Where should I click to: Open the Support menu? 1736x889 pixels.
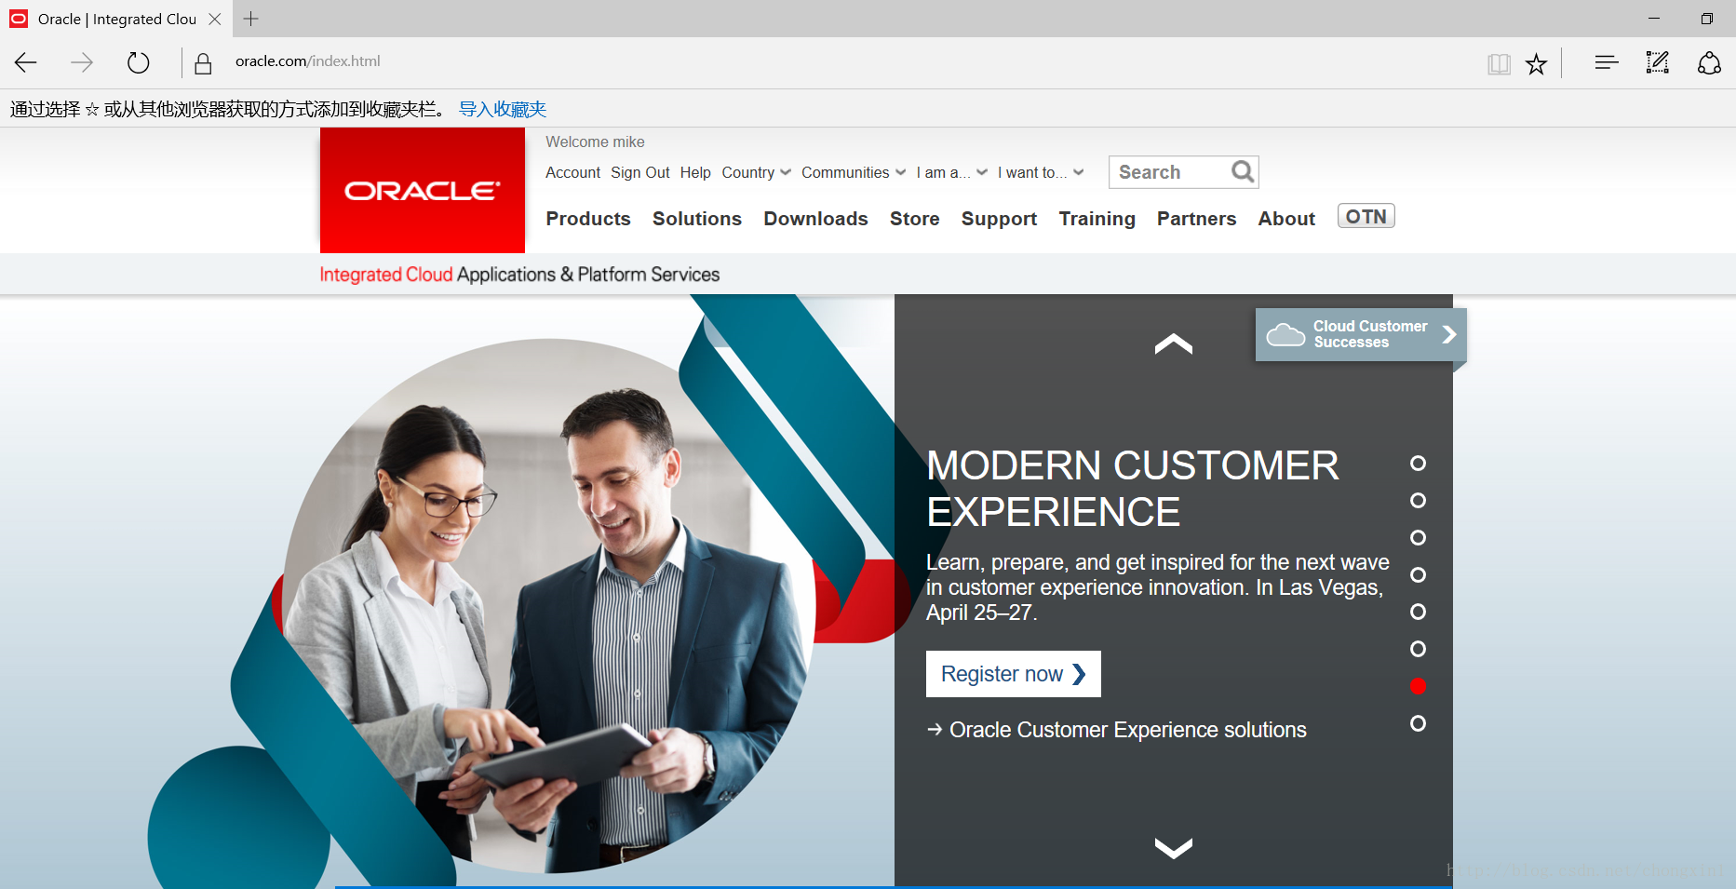pyautogui.click(x=999, y=219)
